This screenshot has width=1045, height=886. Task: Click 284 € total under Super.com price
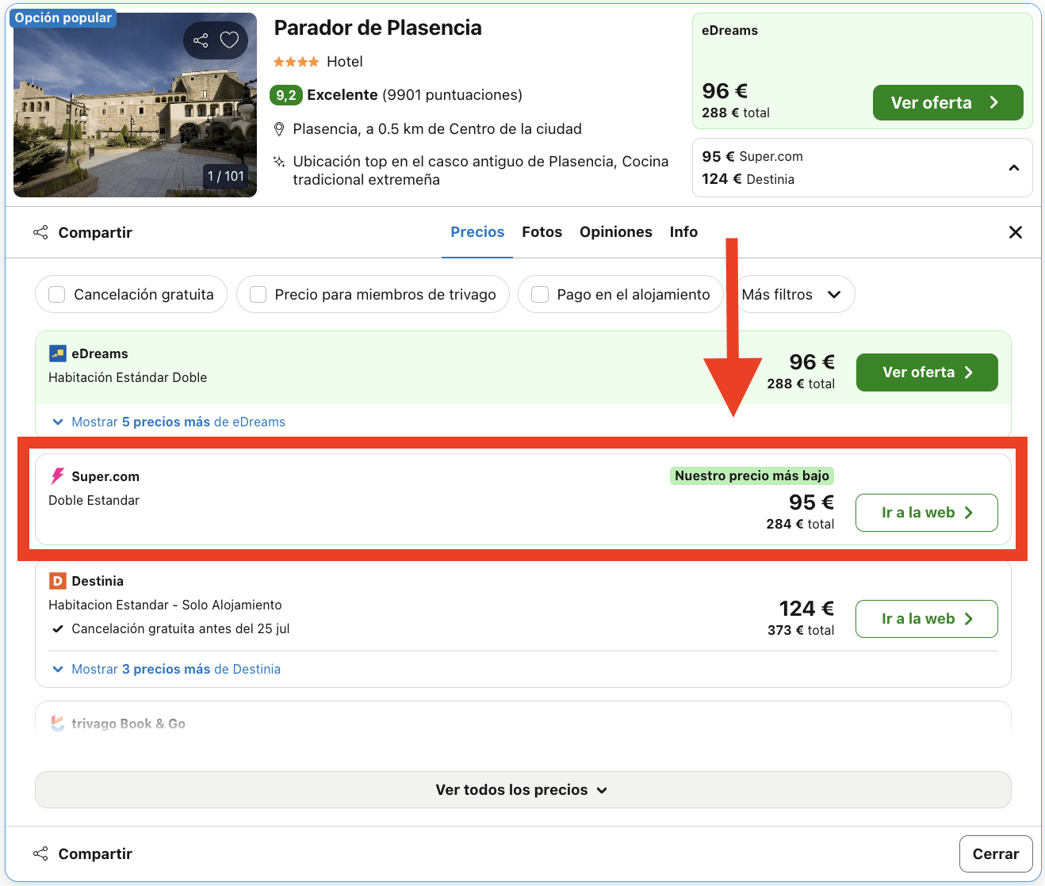click(800, 524)
